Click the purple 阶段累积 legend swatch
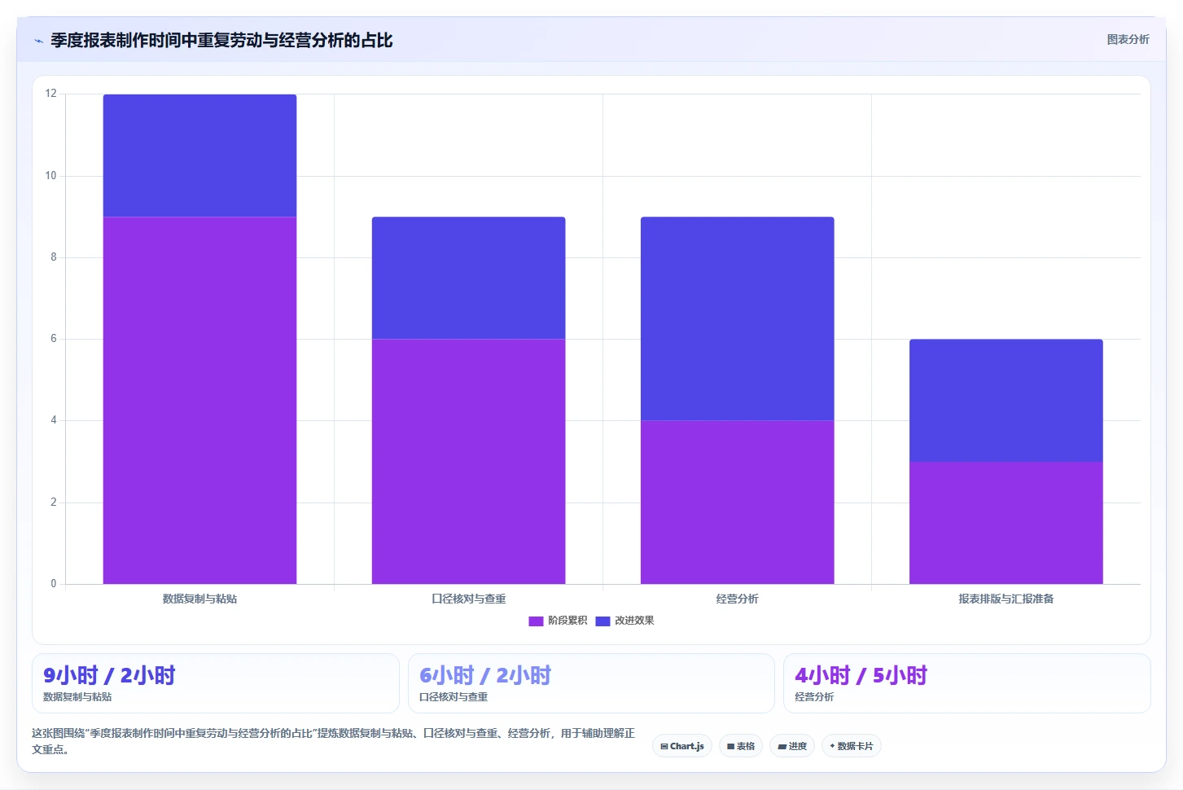Image resolution: width=1183 pixels, height=790 pixels. click(536, 621)
